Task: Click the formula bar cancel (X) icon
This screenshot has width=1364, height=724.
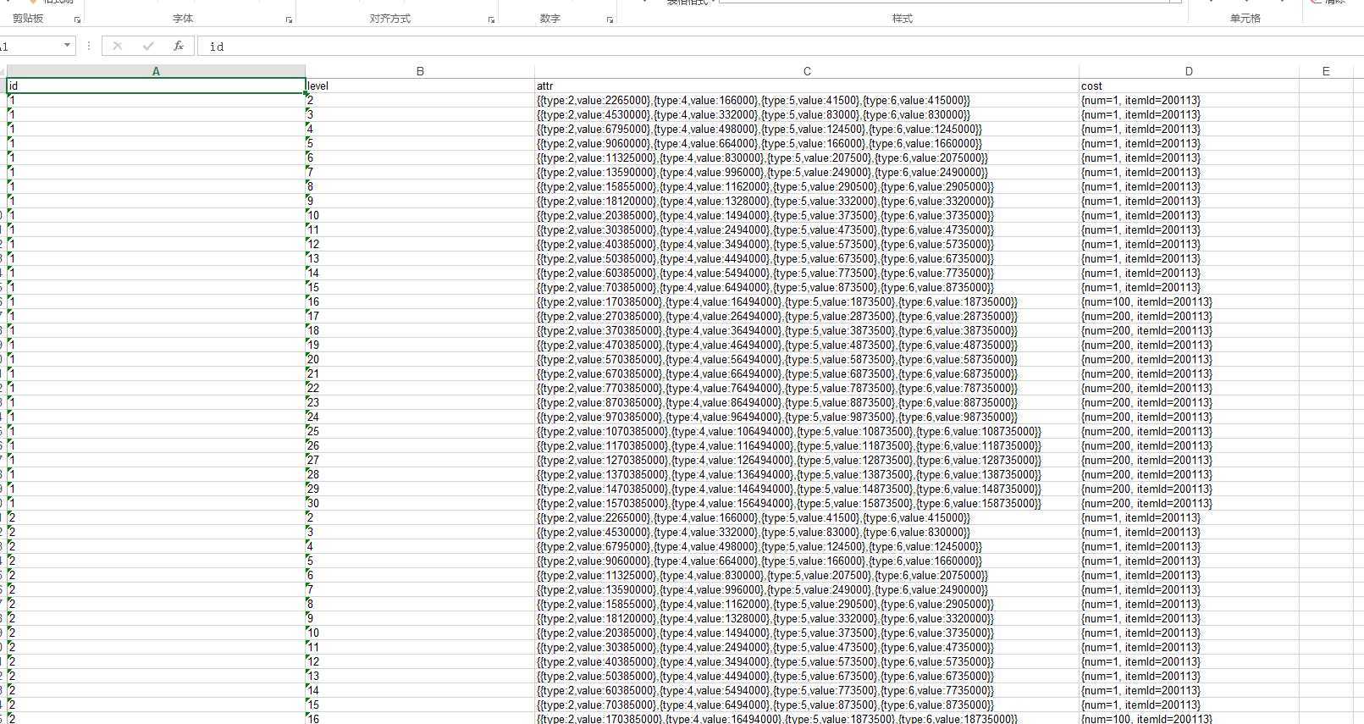Action: 118,46
